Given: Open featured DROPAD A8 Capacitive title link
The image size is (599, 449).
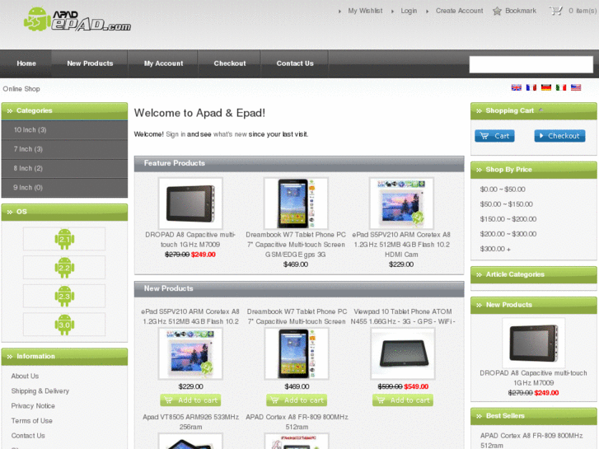Looking at the screenshot, I should click(x=190, y=240).
